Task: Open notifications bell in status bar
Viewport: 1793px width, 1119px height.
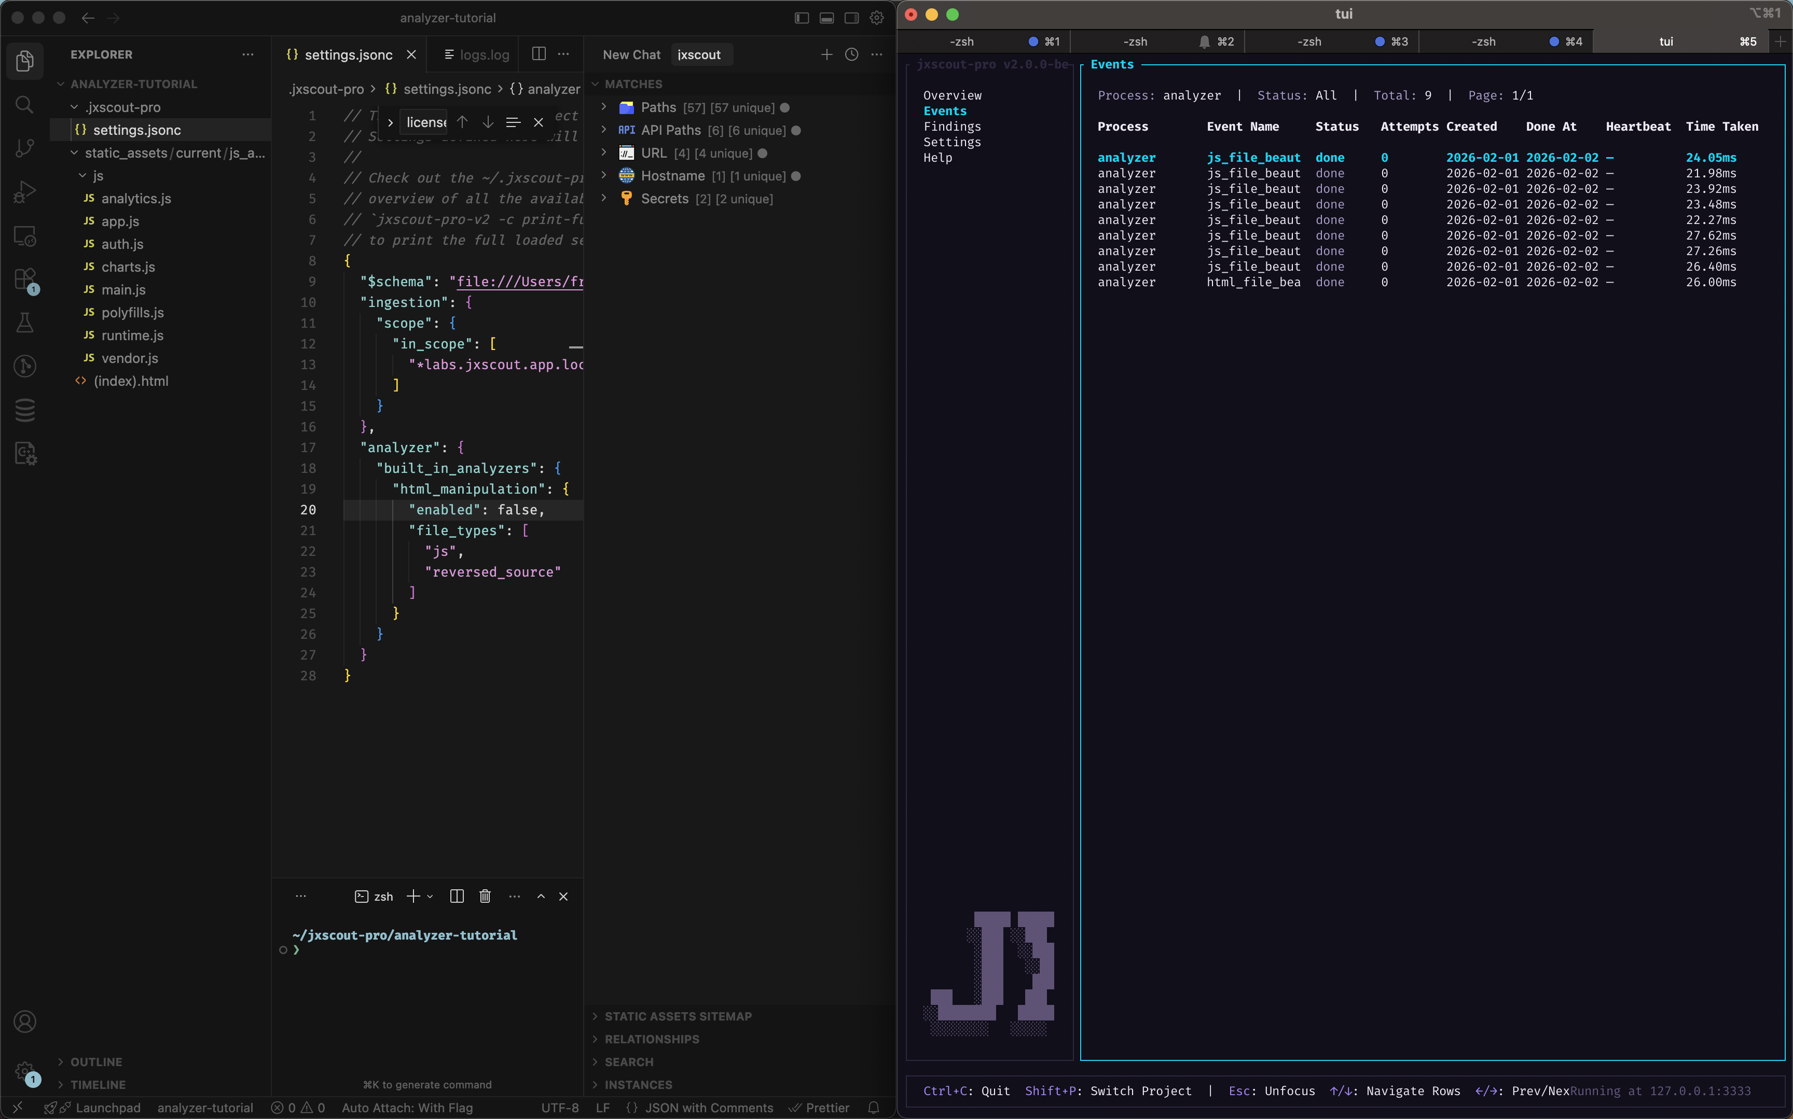Action: pos(874,1108)
